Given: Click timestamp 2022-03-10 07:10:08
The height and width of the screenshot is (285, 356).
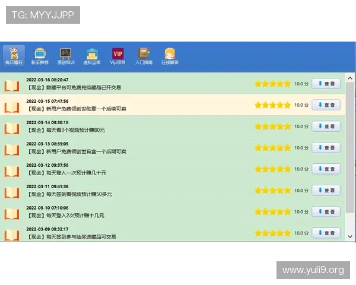Looking at the screenshot, I should [47, 208].
